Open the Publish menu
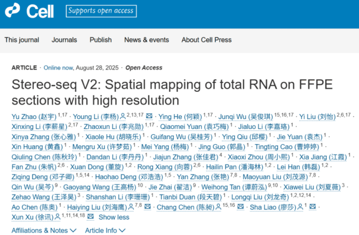 pyautogui.click(x=101, y=40)
